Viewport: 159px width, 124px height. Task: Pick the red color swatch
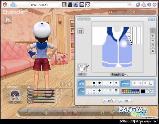tap(123, 90)
